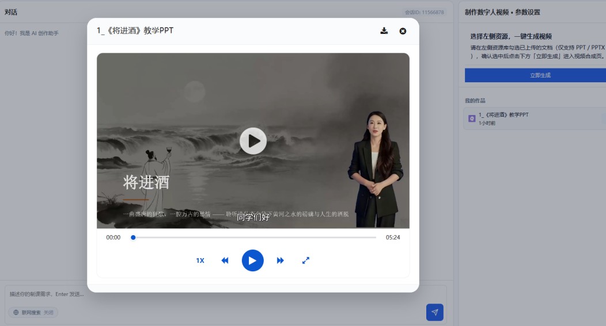Viewport: 606px width, 326px height.
Task: Click the 对话 panel heading
Action: [11, 12]
